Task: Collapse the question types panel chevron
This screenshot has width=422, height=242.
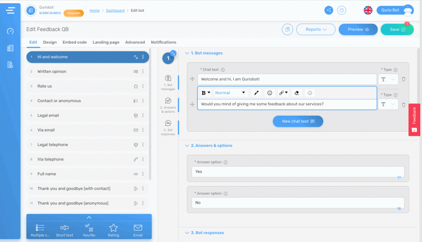Action: coord(89,217)
